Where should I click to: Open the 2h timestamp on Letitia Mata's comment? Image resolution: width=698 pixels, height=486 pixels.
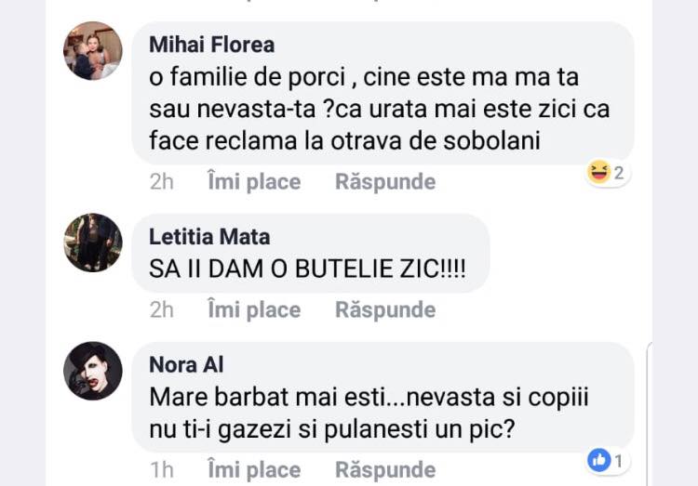click(162, 309)
